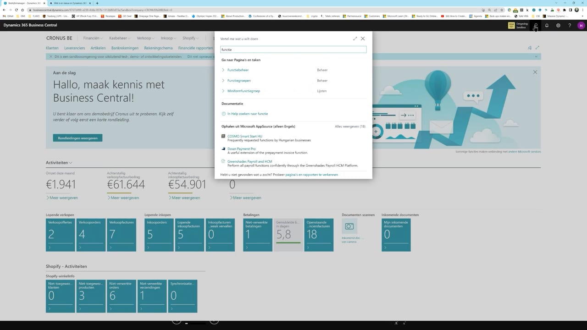Go to Leveranciers
The image size is (587, 330).
(x=75, y=48)
